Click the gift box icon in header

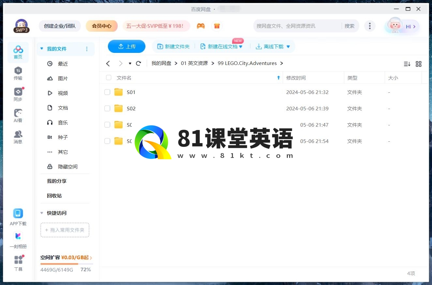[x=217, y=26]
